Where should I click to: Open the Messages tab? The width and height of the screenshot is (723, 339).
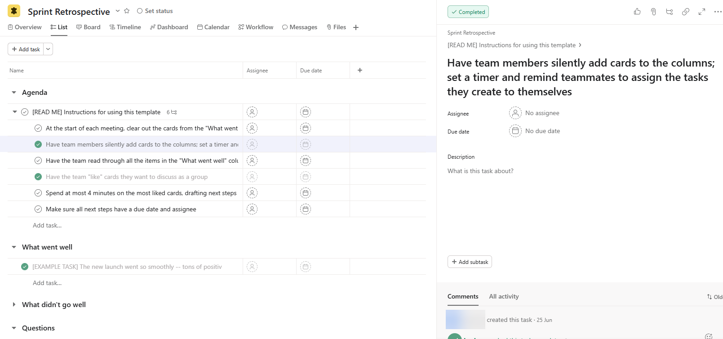(x=300, y=27)
